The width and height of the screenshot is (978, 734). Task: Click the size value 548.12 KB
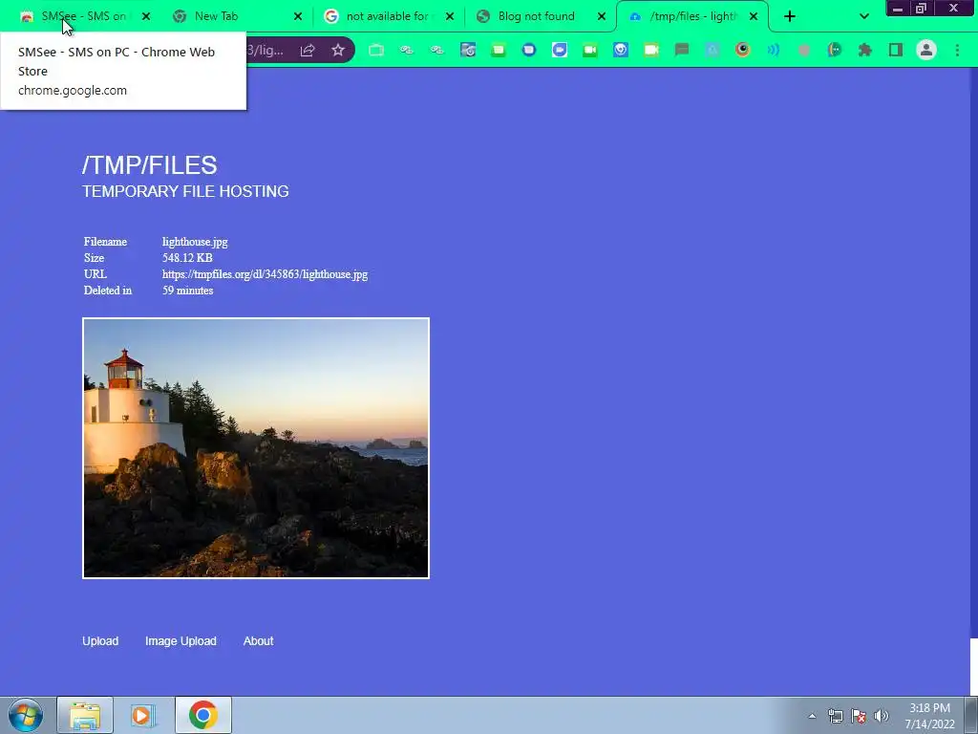pos(188,258)
